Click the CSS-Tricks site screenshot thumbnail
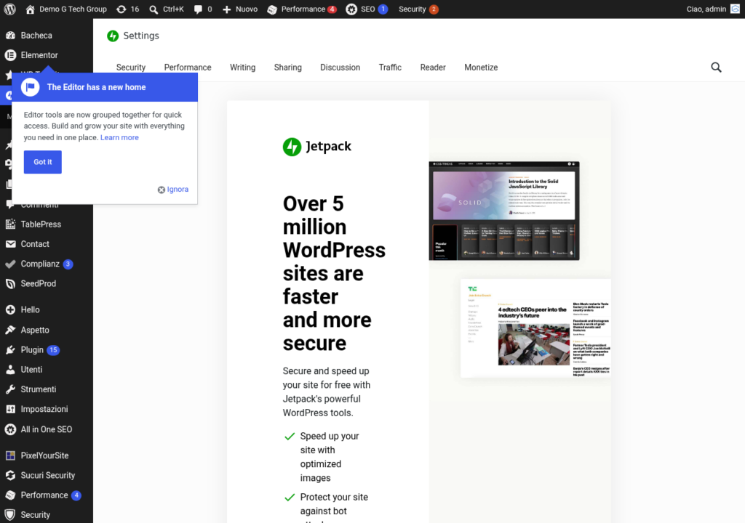Screen dimensions: 745x523 tap(504, 211)
